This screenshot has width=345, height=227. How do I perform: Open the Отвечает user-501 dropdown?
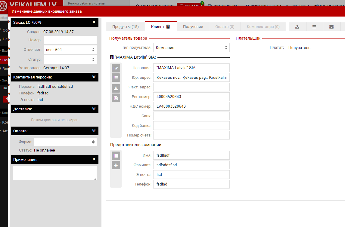click(70, 50)
